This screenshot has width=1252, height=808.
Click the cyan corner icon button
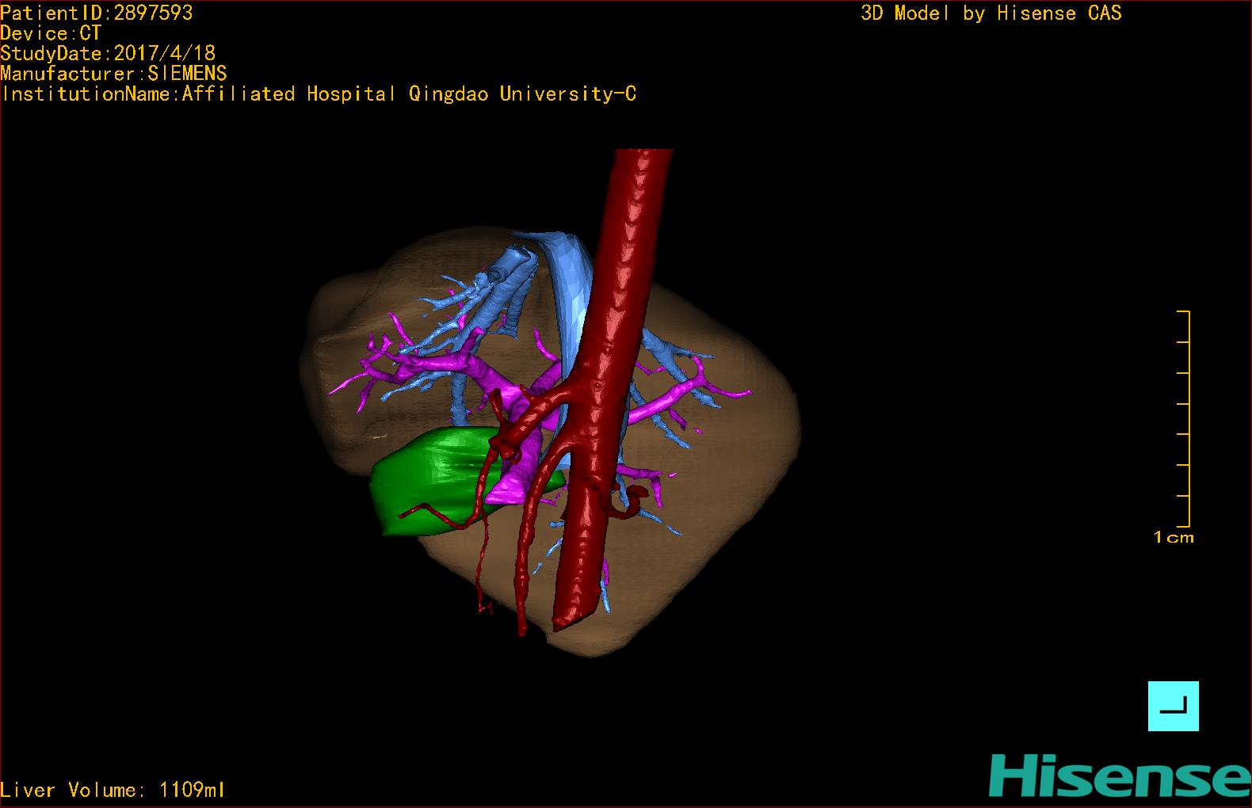pyautogui.click(x=1173, y=706)
